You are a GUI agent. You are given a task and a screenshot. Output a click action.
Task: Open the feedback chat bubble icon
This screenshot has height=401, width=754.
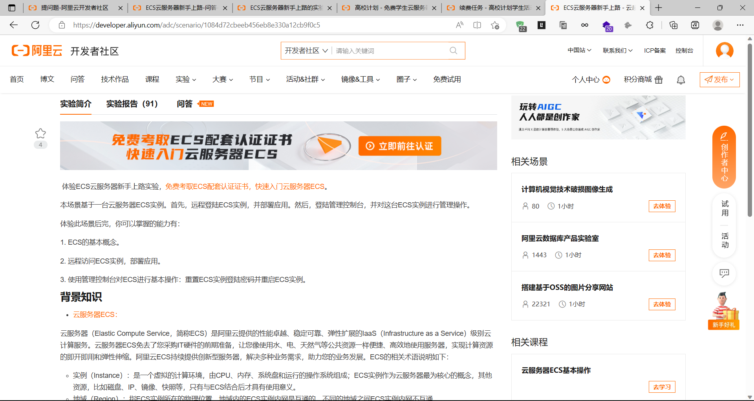click(724, 273)
